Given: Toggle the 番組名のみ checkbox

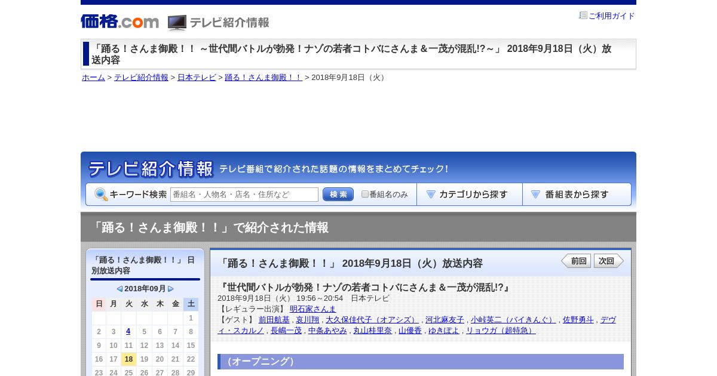Looking at the screenshot, I should [x=365, y=194].
